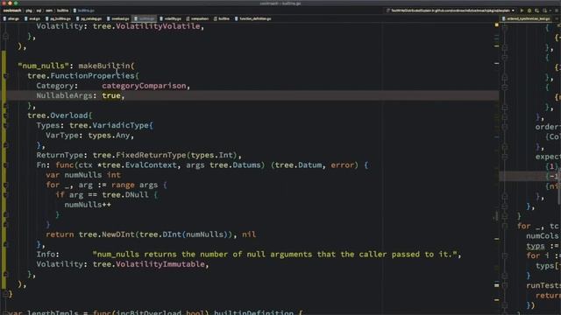The height and width of the screenshot is (315, 561).
Task: Click the EvalContext type in Fn signature
Action: [151, 165]
